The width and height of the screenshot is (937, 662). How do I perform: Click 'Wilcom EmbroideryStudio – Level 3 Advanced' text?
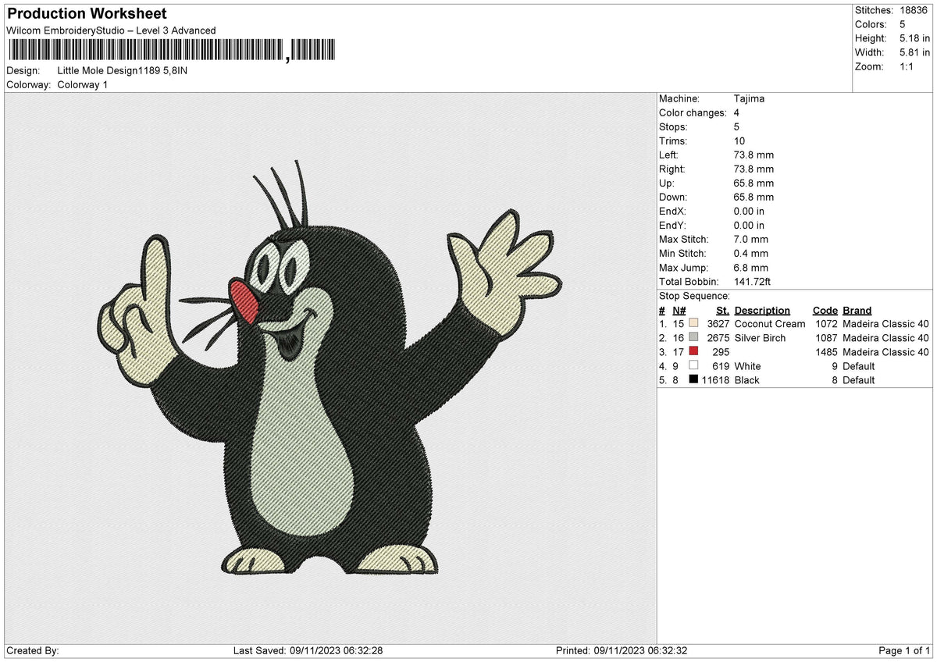coord(111,30)
